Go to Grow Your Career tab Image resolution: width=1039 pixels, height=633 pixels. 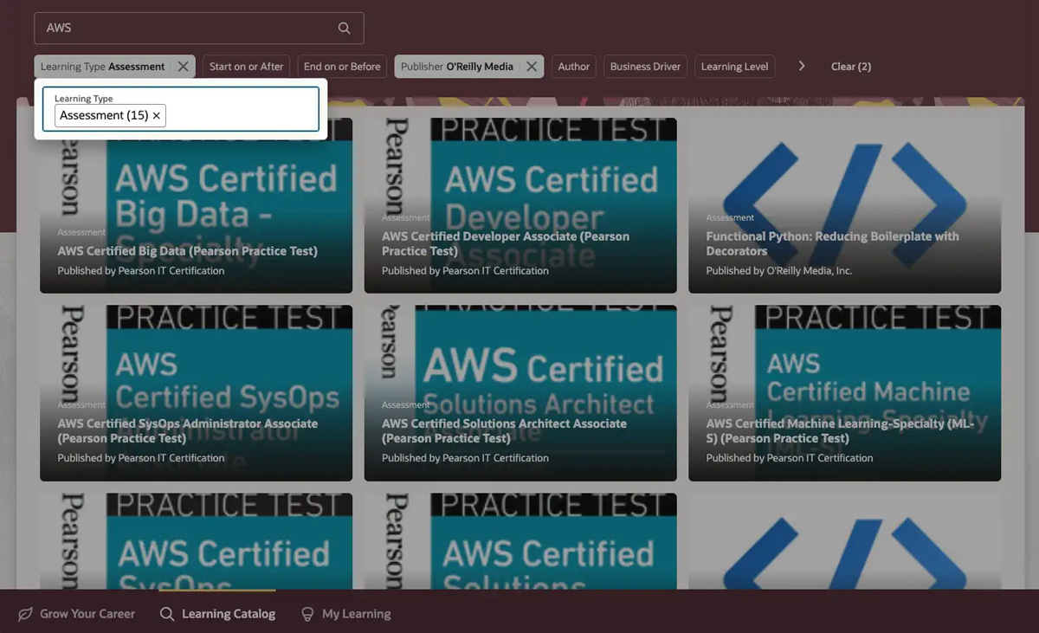(x=76, y=614)
